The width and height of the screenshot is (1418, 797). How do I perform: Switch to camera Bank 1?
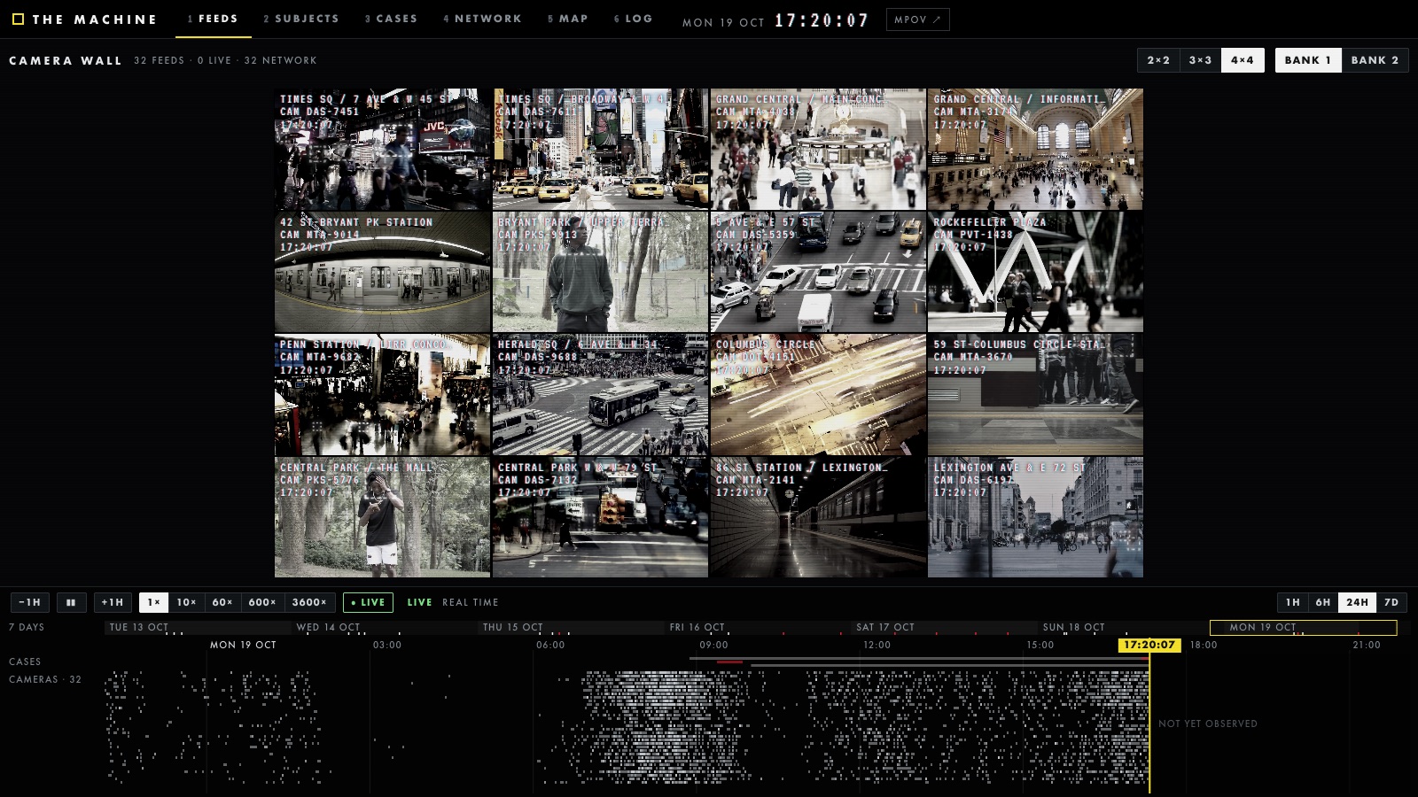[1308, 60]
